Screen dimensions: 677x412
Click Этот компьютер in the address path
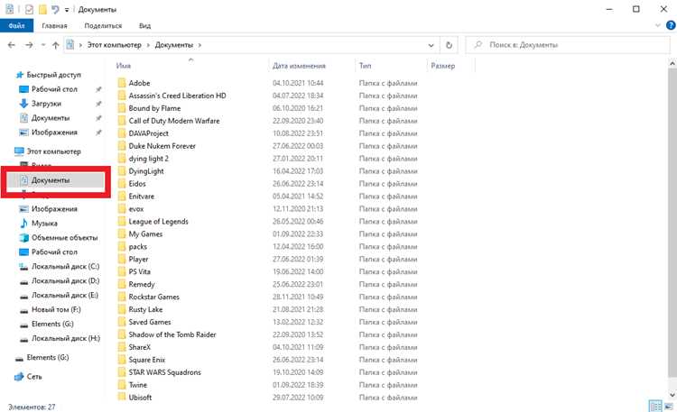click(114, 45)
